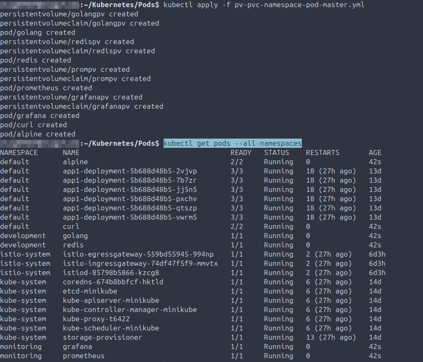Click the STATUS column header
Viewport: 423px width, 362px height.
click(x=276, y=153)
